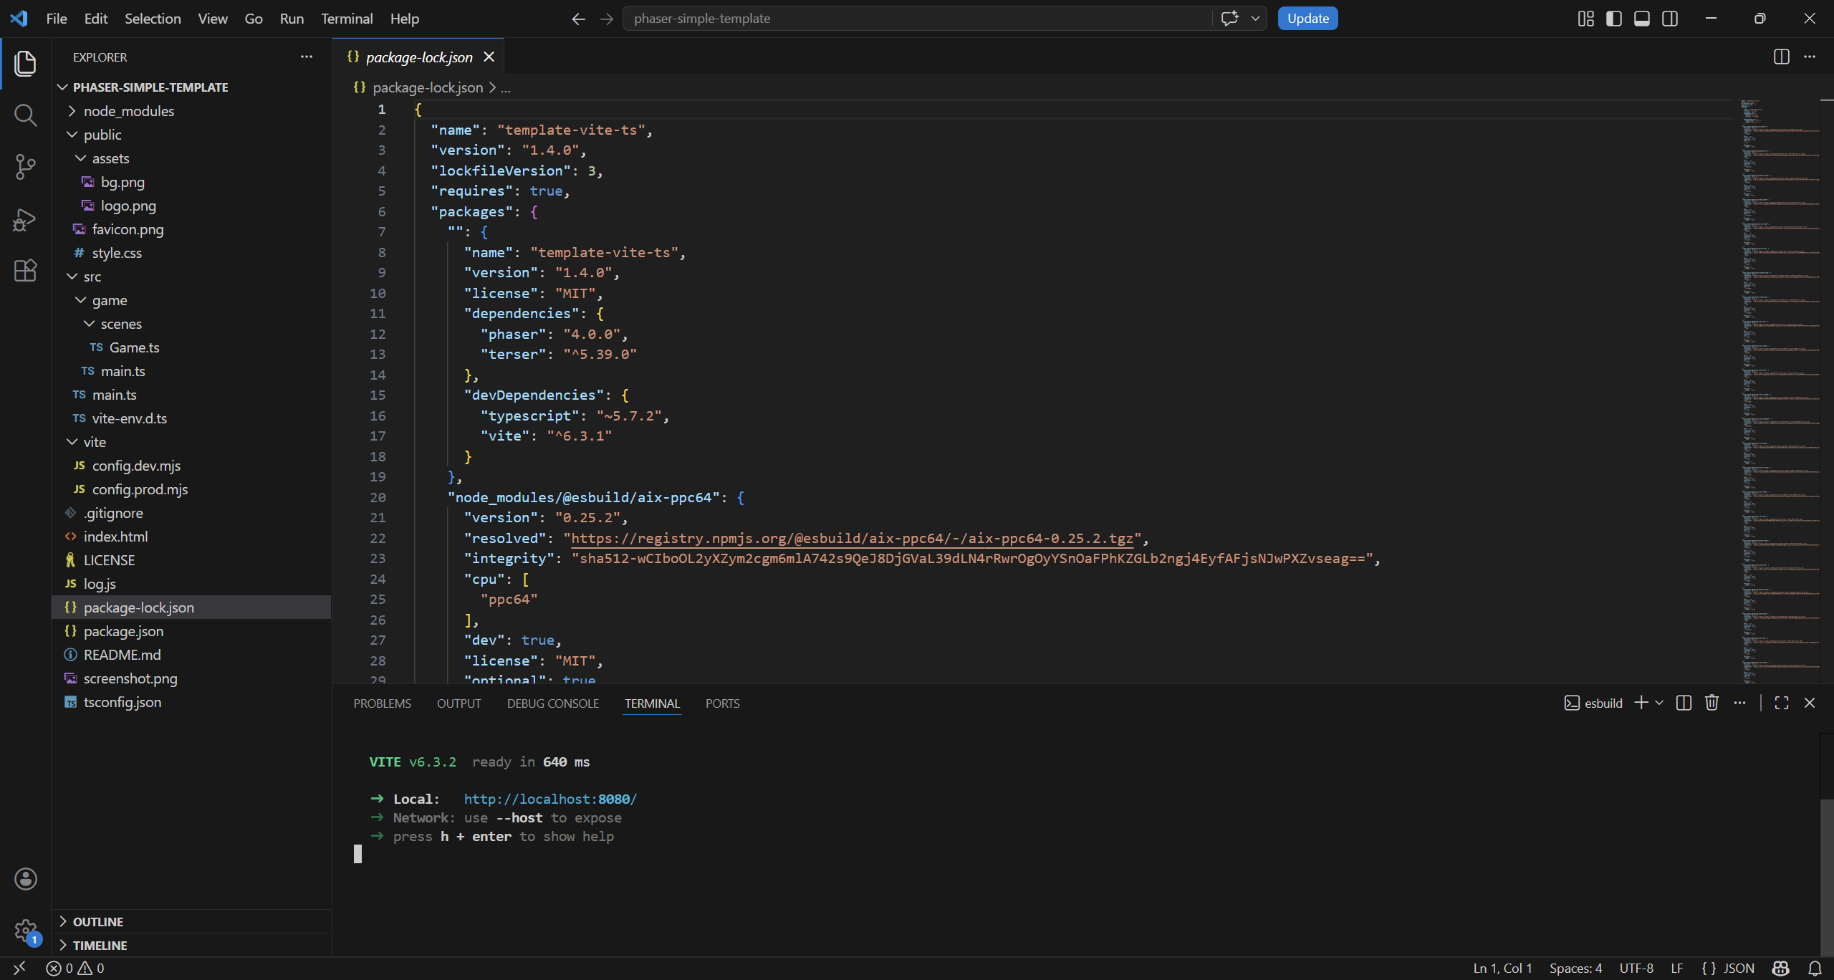Click the Accounts icon
The image size is (1834, 980).
point(26,879)
